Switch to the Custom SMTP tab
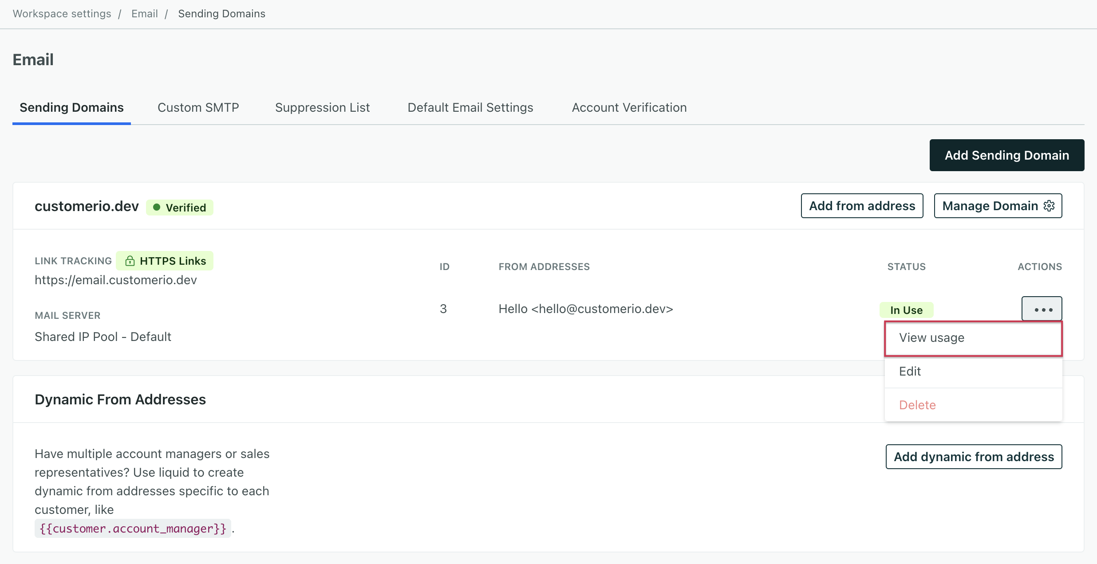 198,108
